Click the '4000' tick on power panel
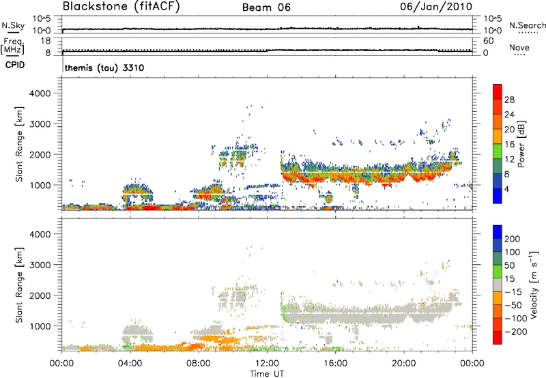This screenshot has width=546, height=378. pos(40,93)
